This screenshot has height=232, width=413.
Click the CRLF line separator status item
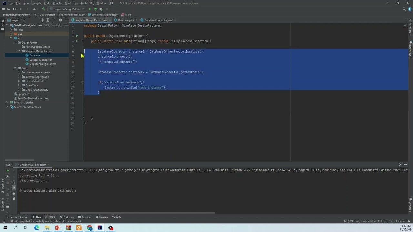381,221
